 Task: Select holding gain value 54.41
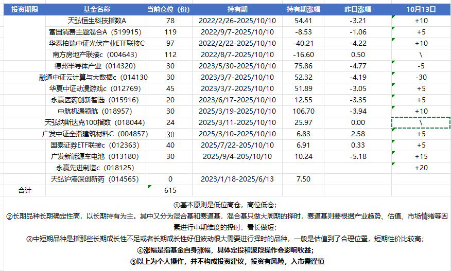click(x=303, y=21)
